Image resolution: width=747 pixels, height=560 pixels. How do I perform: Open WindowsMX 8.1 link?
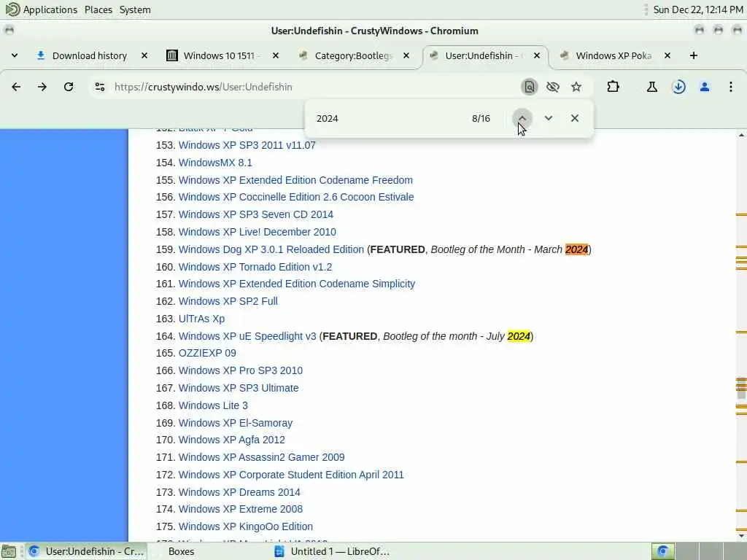215,163
